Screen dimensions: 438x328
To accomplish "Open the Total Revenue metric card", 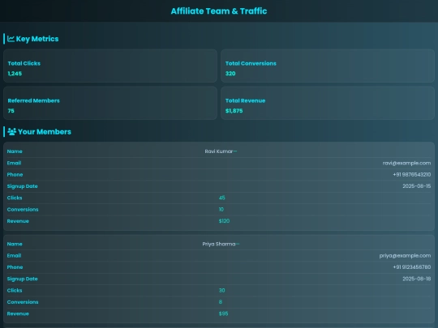I will [328, 103].
